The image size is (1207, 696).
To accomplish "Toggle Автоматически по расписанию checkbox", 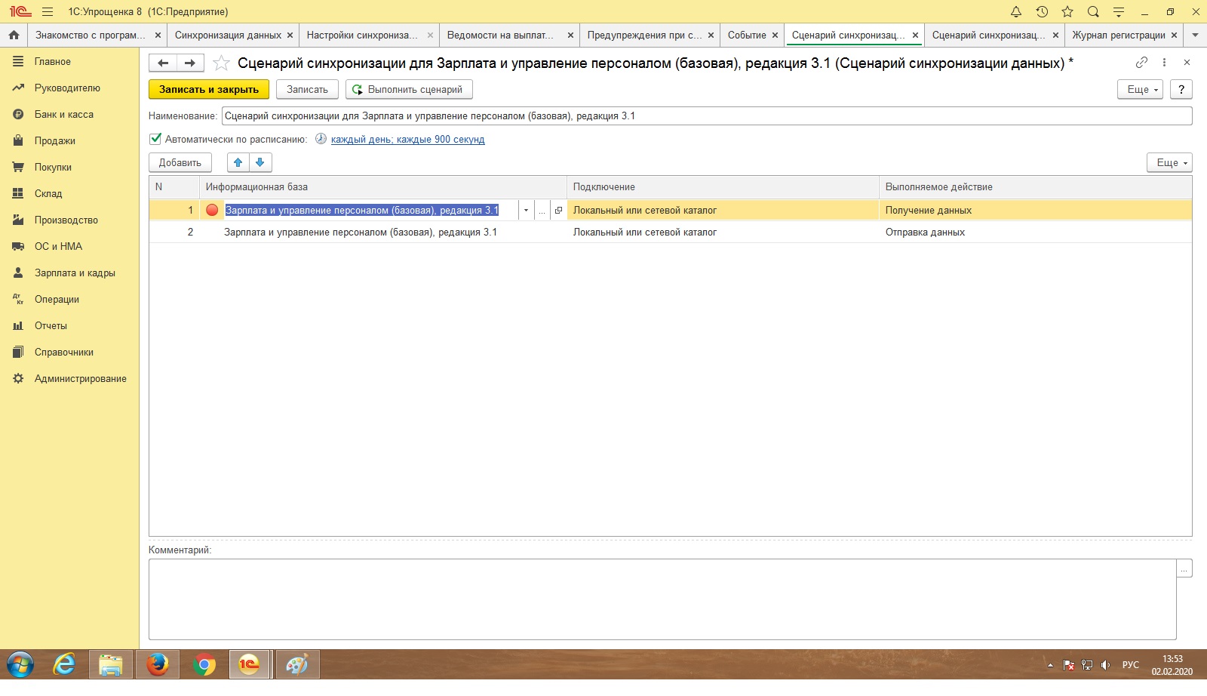I will [155, 139].
